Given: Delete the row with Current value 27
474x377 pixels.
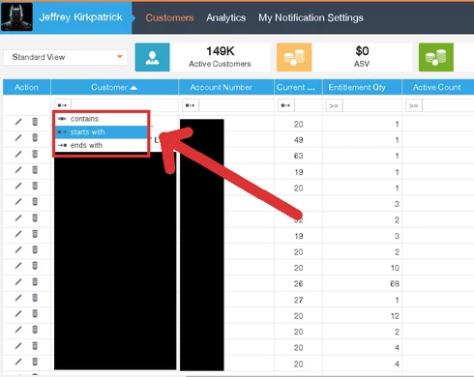Looking at the screenshot, I should [x=35, y=298].
